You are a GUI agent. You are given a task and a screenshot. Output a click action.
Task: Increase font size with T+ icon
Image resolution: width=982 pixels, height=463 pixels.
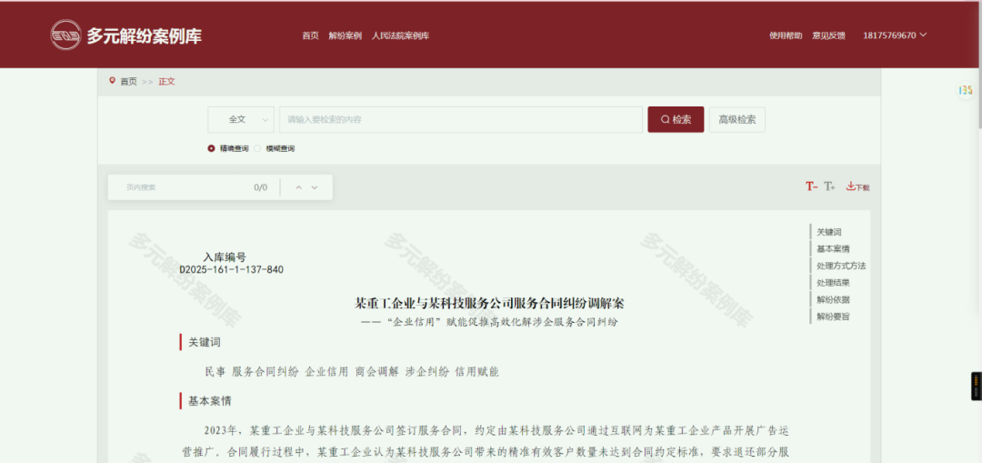(x=829, y=186)
